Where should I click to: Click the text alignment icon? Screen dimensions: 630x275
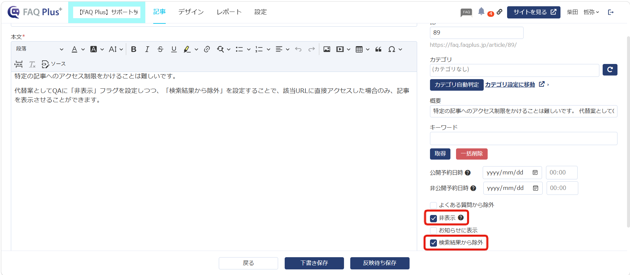[x=279, y=49]
